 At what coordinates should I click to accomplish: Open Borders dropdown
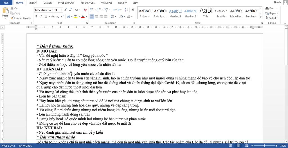coord(132,17)
